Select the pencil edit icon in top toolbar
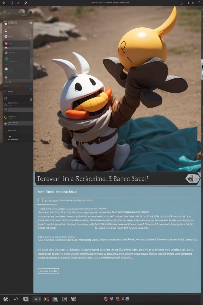Screen dimensions: 203x305 tap(25, 3)
